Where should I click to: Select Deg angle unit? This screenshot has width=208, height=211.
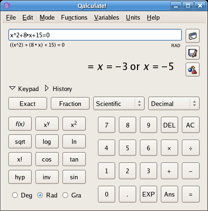point(22,195)
